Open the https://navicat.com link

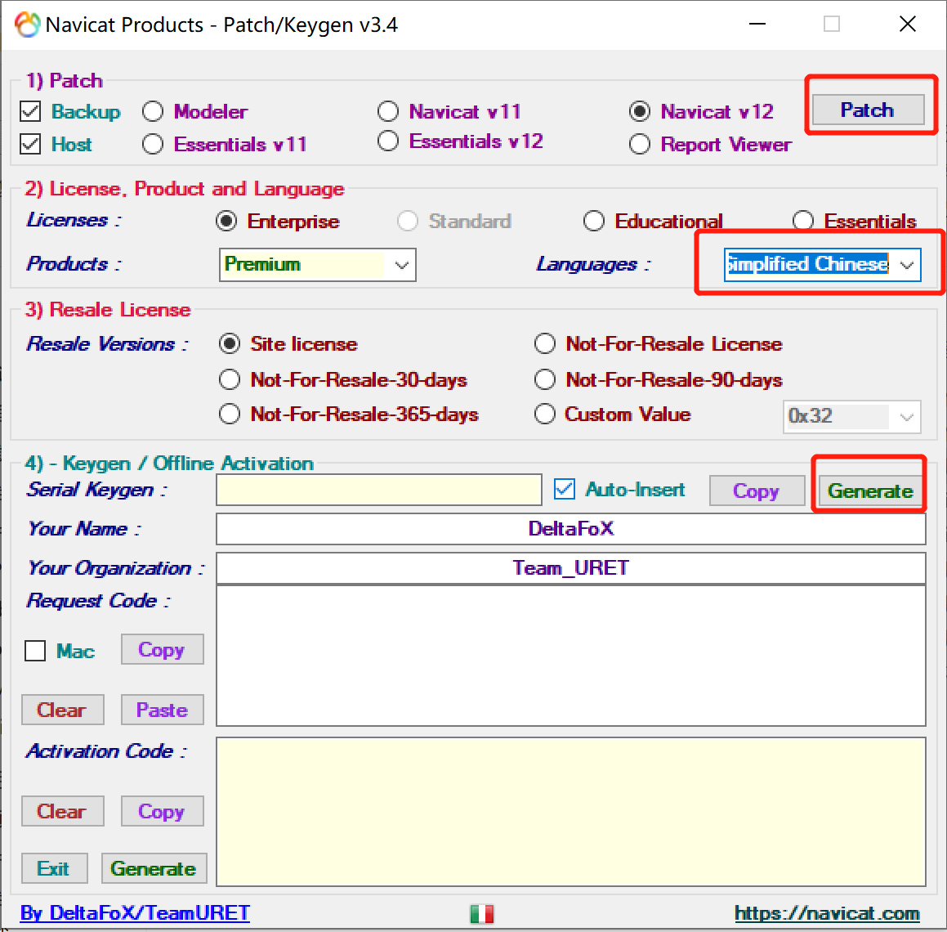click(827, 912)
